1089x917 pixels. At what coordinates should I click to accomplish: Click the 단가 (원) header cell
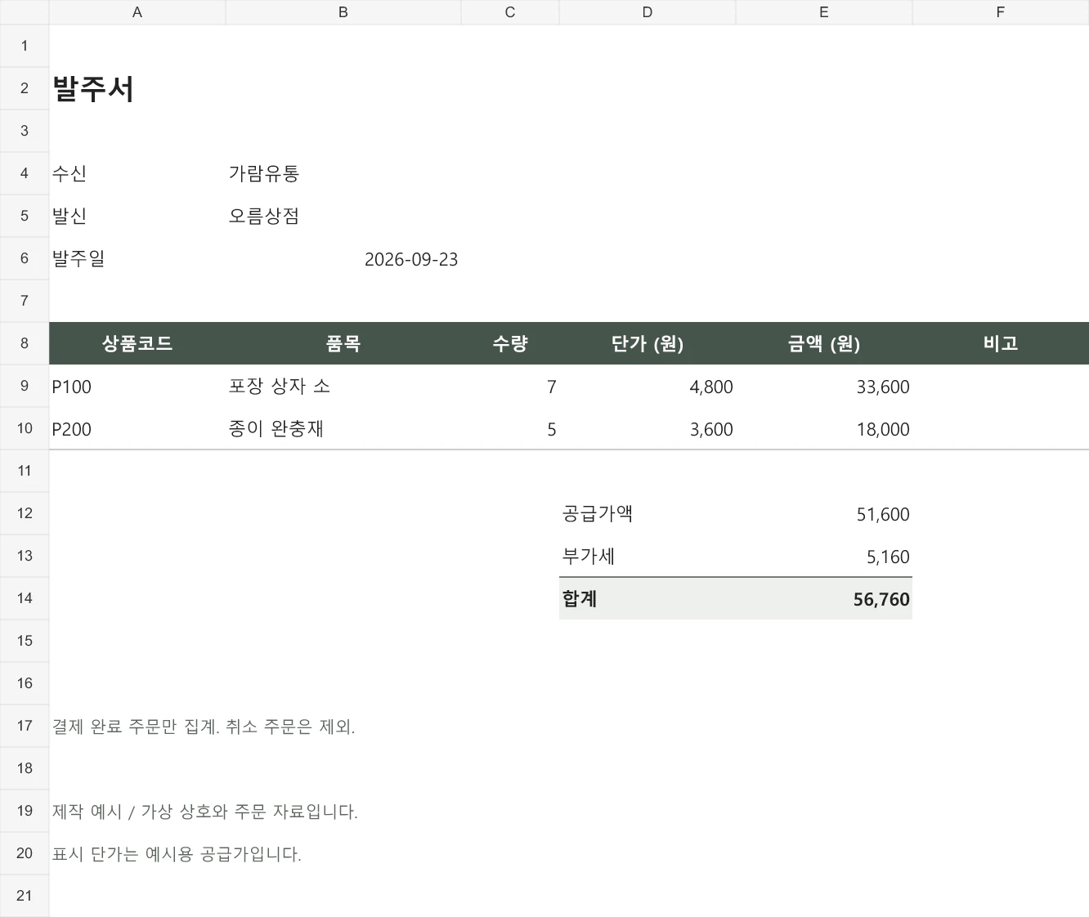pos(648,343)
